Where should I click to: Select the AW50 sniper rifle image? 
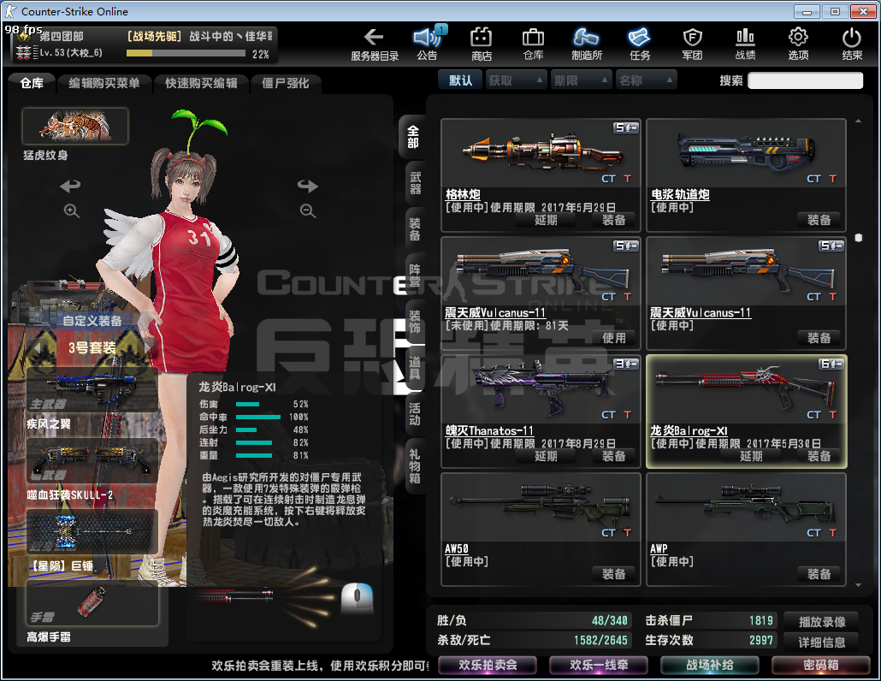[541, 506]
